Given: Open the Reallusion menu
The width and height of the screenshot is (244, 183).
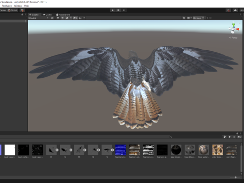Looking at the screenshot, I should pyautogui.click(x=7, y=6).
